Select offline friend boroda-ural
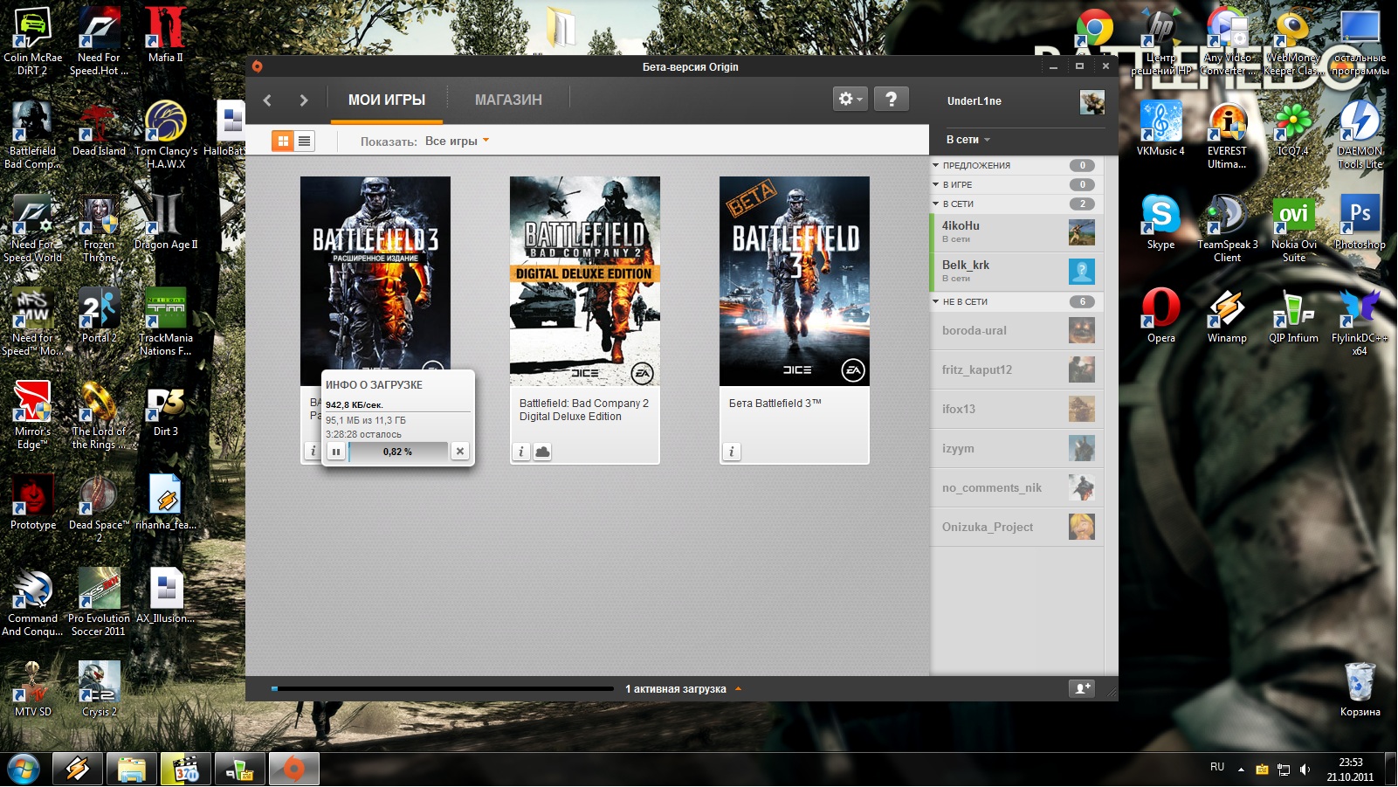 pos(1017,330)
